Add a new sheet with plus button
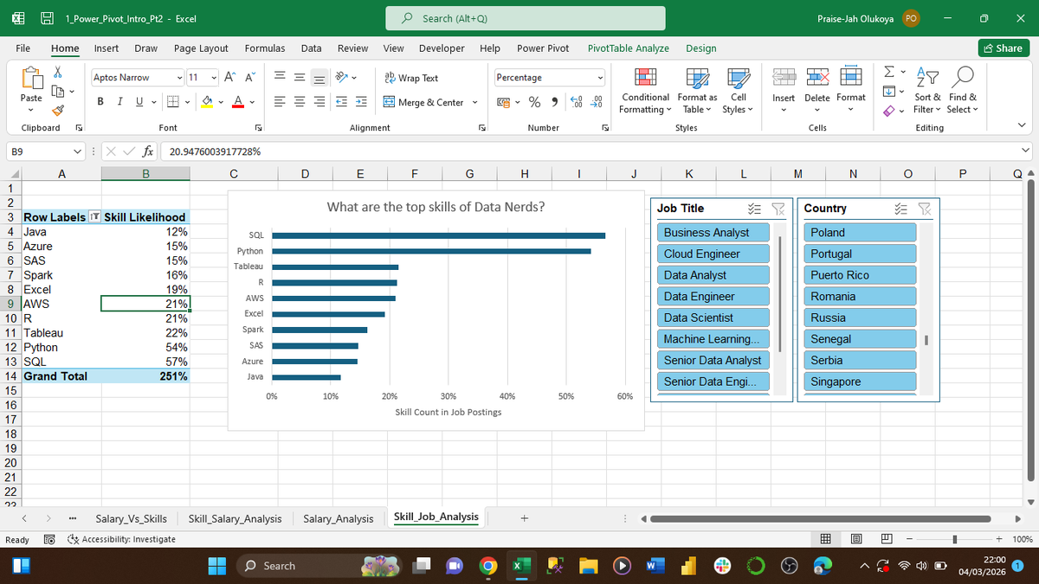This screenshot has height=584, width=1039. (523, 519)
